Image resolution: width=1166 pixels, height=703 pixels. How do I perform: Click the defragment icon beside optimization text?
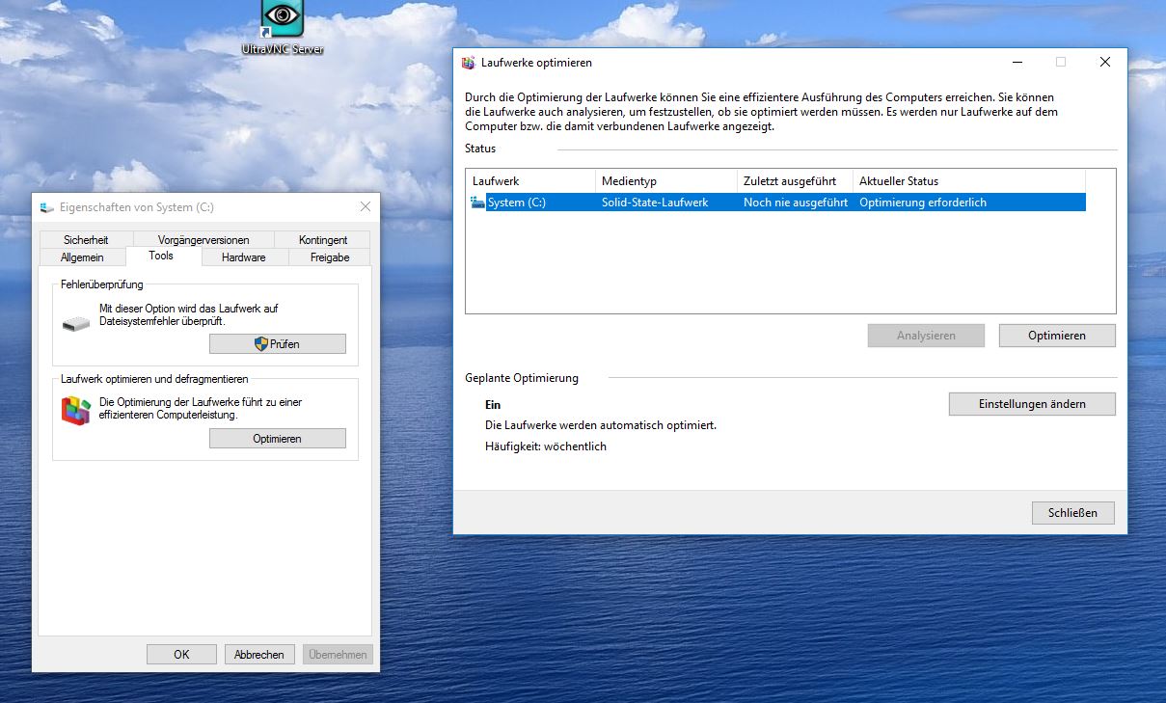point(75,411)
